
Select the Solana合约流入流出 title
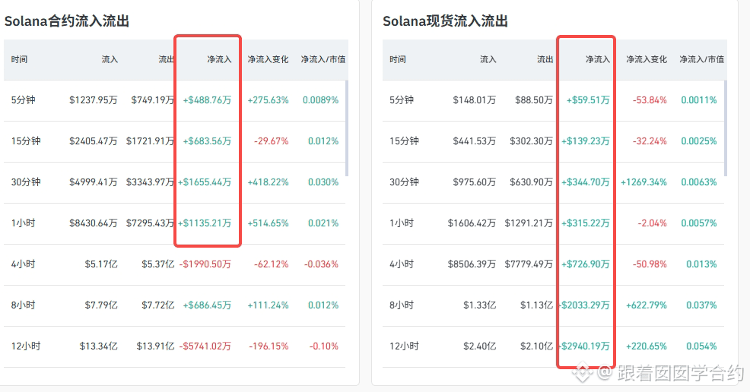66,21
